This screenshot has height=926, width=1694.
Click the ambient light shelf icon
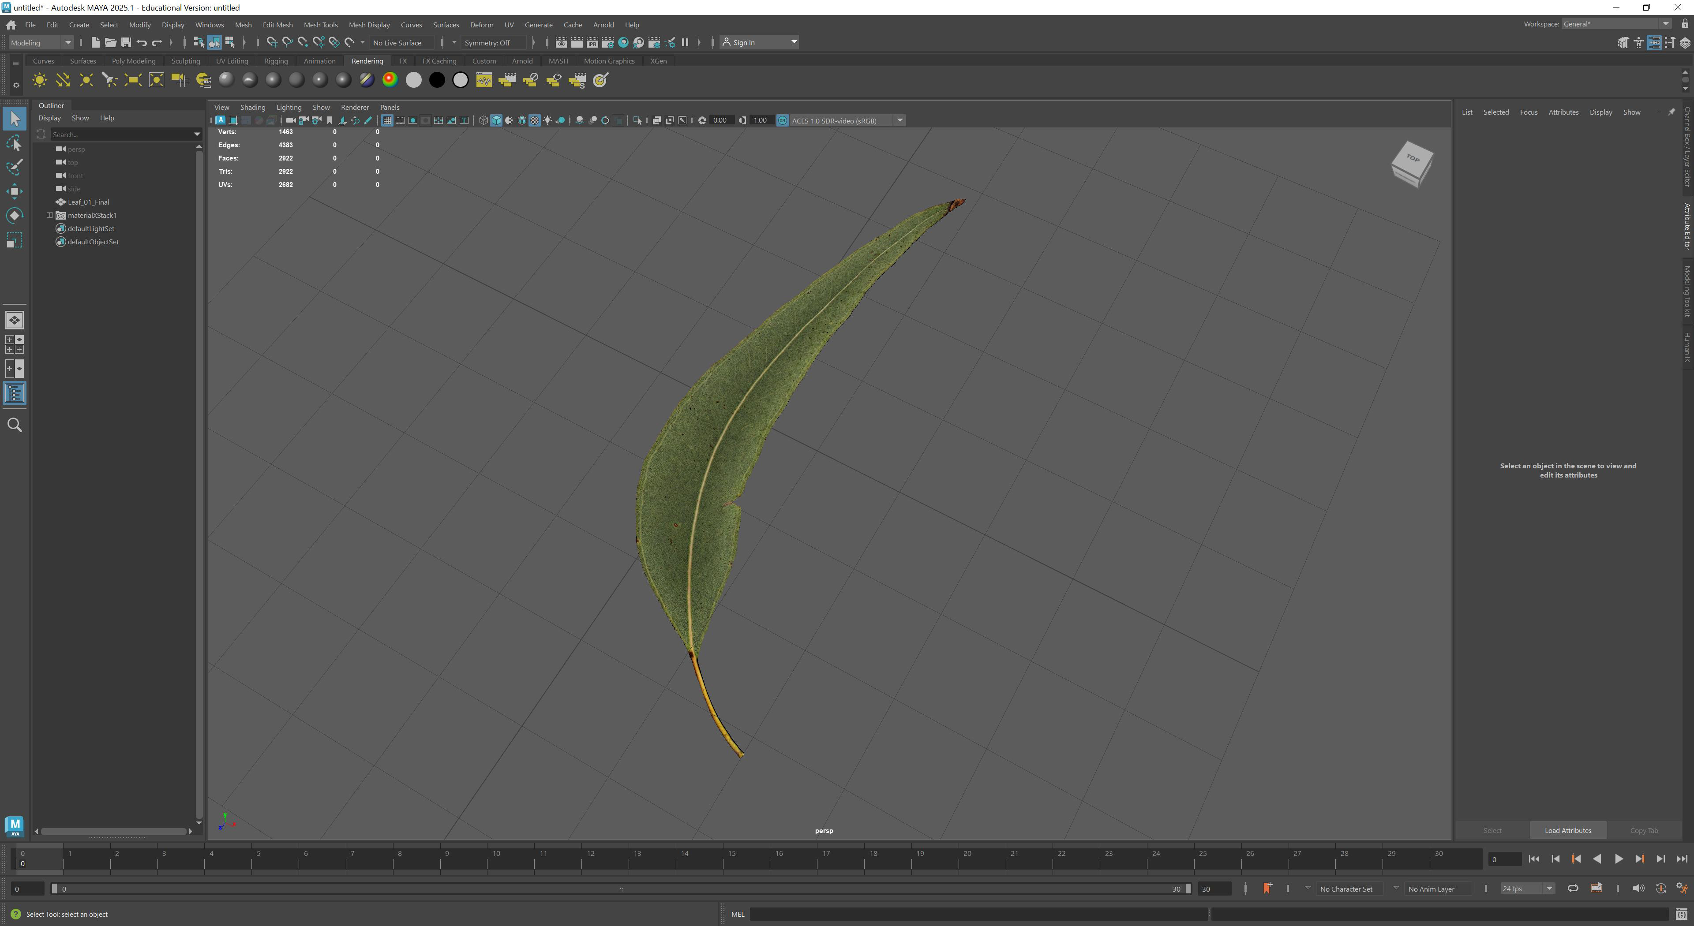point(39,80)
